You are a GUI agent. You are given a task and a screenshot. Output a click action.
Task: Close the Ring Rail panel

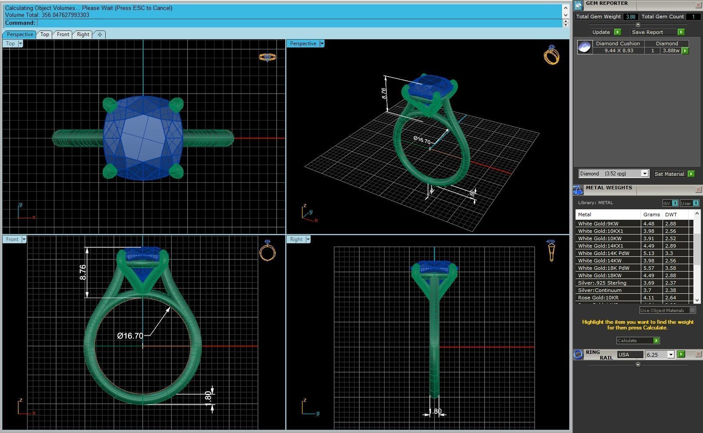(698, 354)
